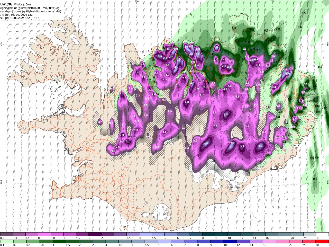Pick the dark green swatch labeled 2 in rain legend
The width and height of the screenshot is (329, 247).
[x=85, y=241]
